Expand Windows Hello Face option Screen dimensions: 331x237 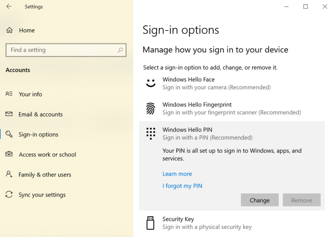232,83
